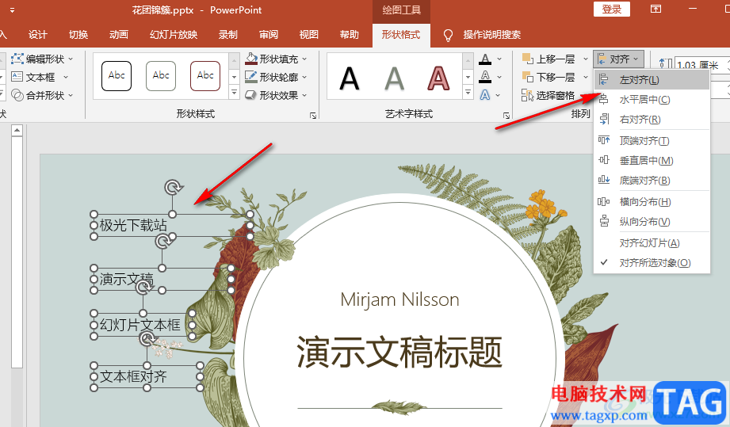Apply the gray-green WordArt A style
The width and height of the screenshot is (730, 427).
(394, 78)
